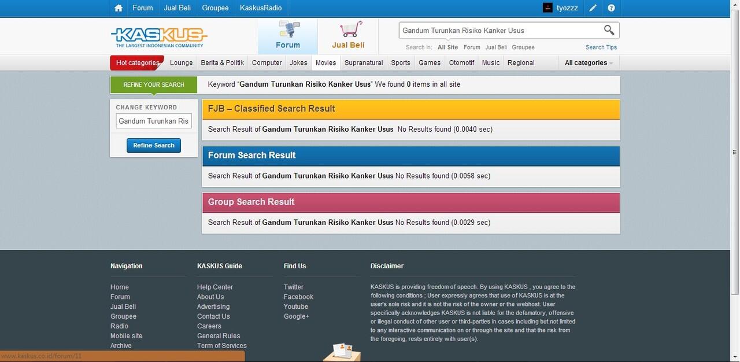
Task: Open the Help Center link
Action: (215, 287)
